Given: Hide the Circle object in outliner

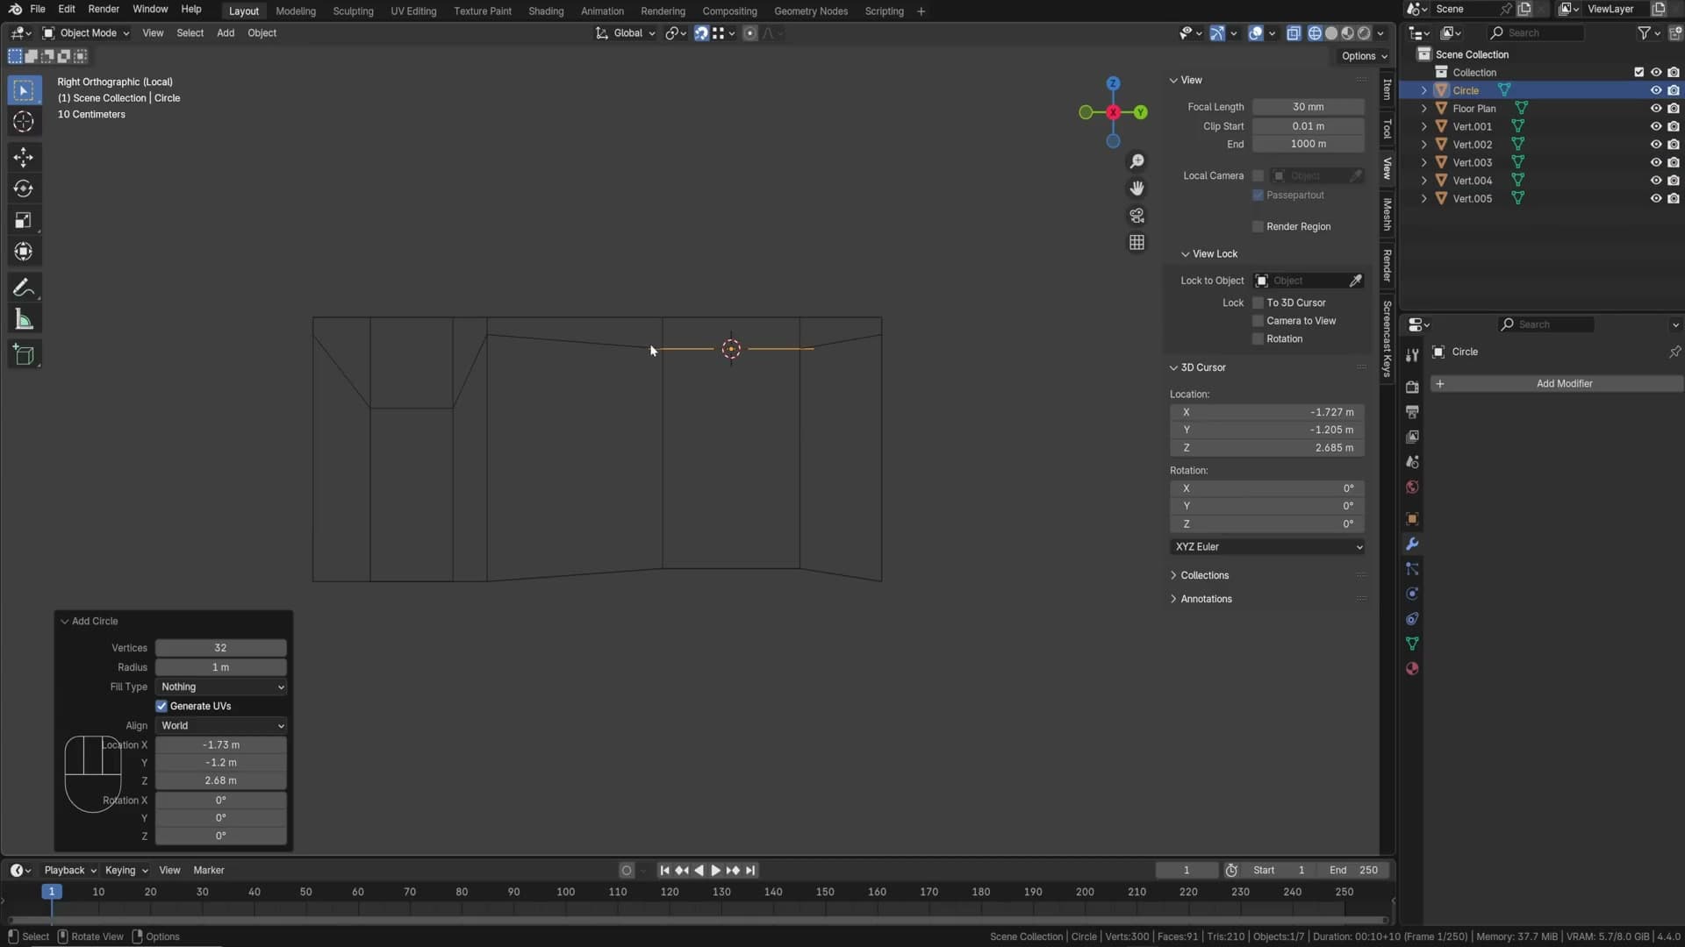Looking at the screenshot, I should 1655,90.
